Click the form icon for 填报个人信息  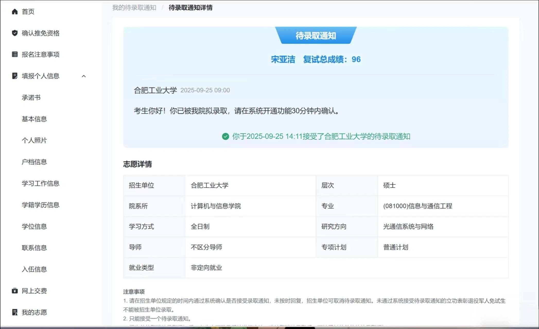coord(15,76)
